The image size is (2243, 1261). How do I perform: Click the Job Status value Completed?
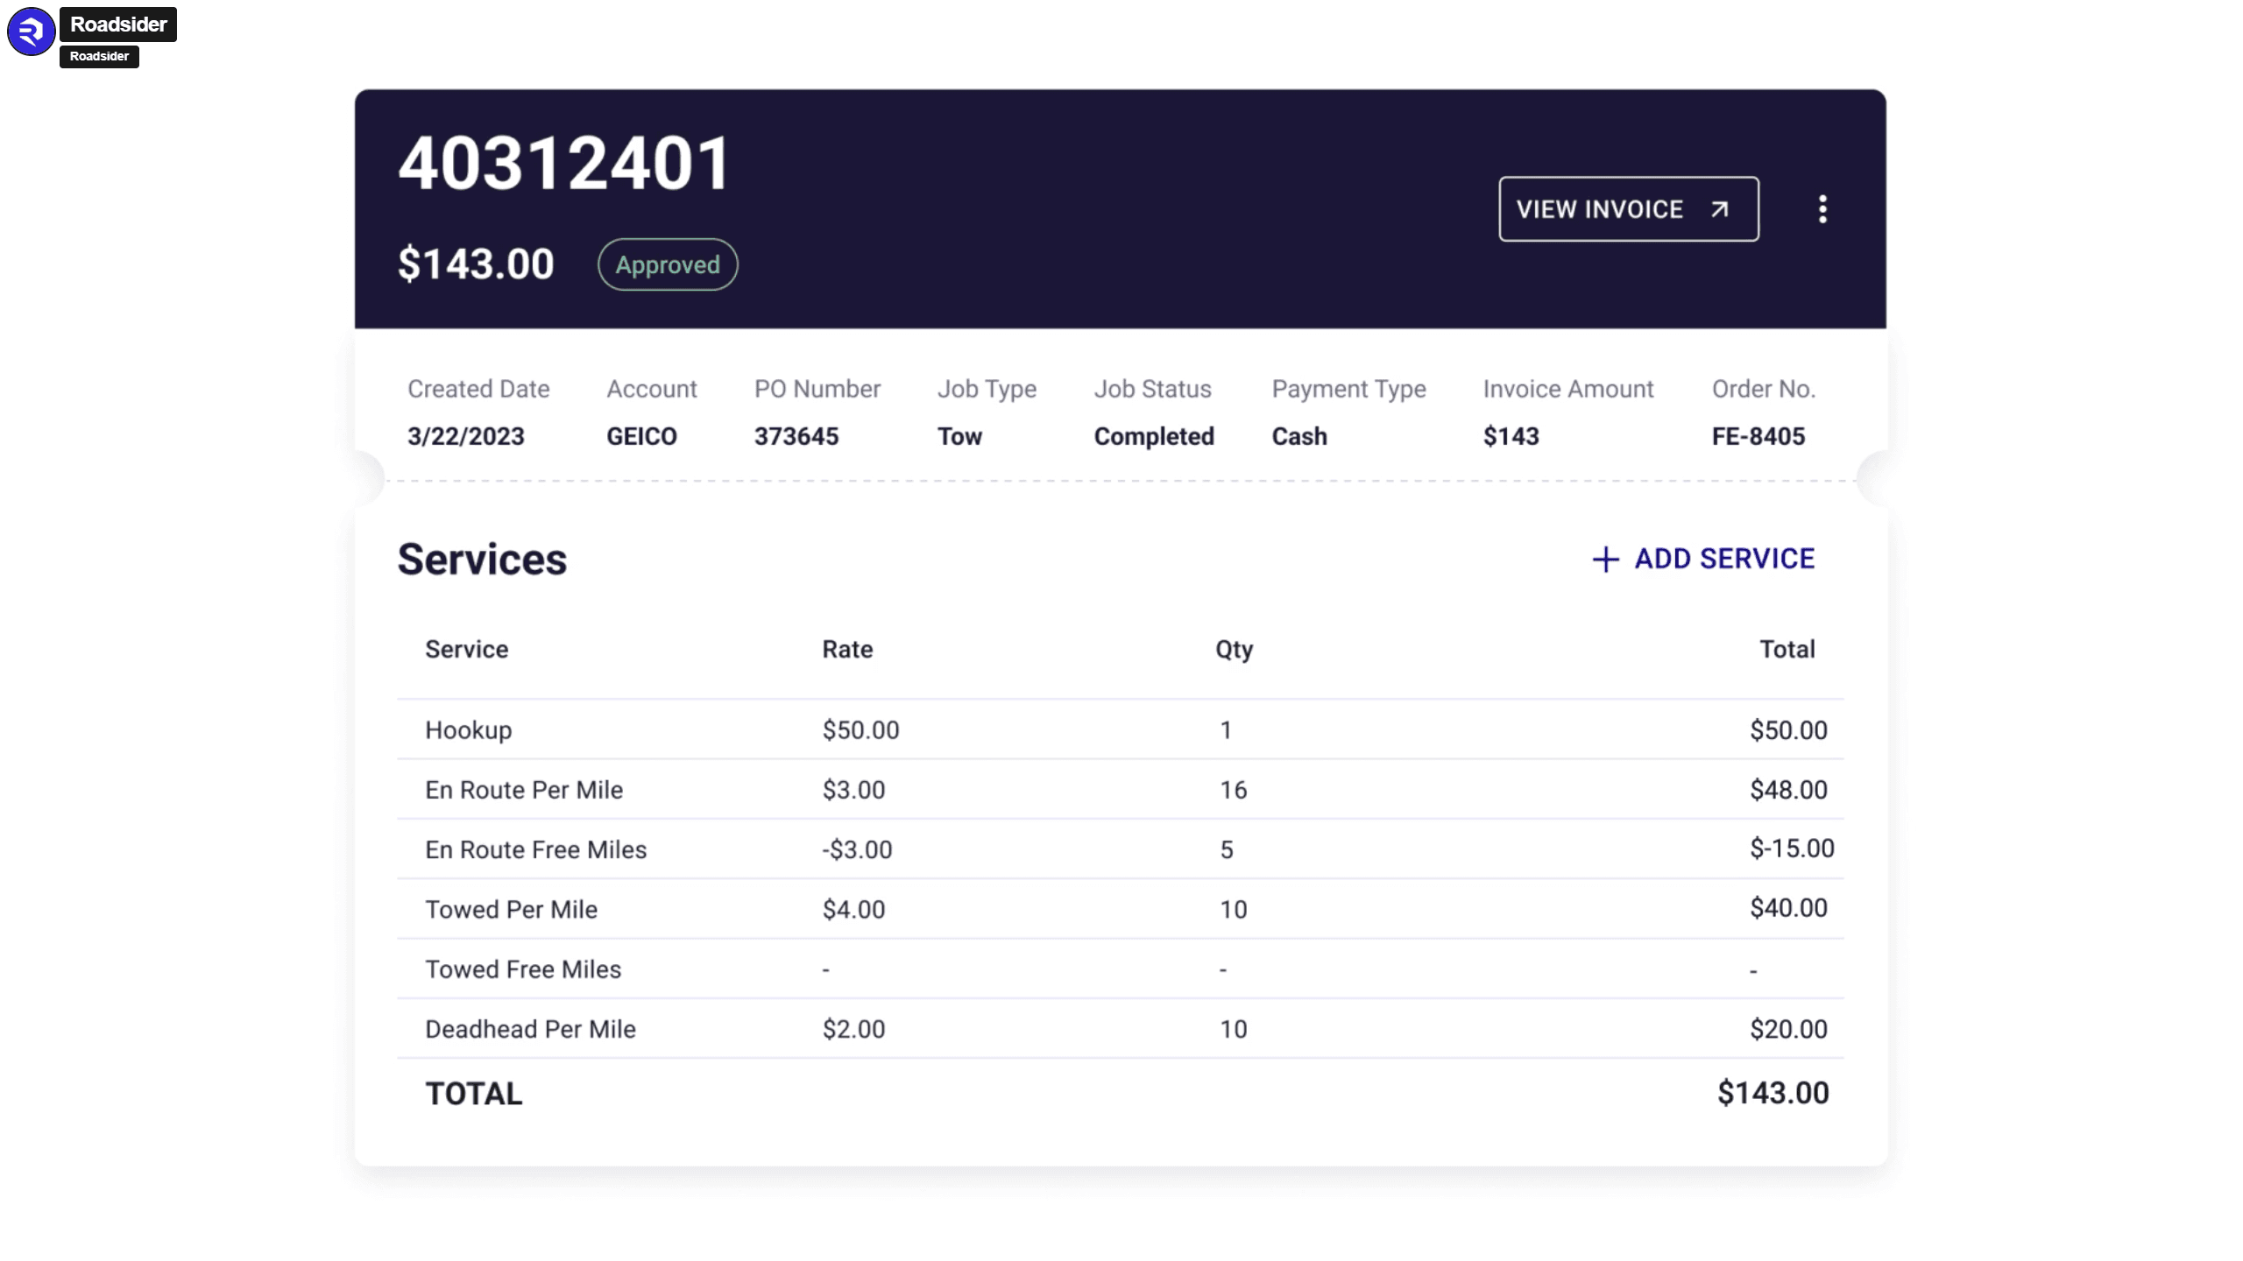pyautogui.click(x=1153, y=435)
